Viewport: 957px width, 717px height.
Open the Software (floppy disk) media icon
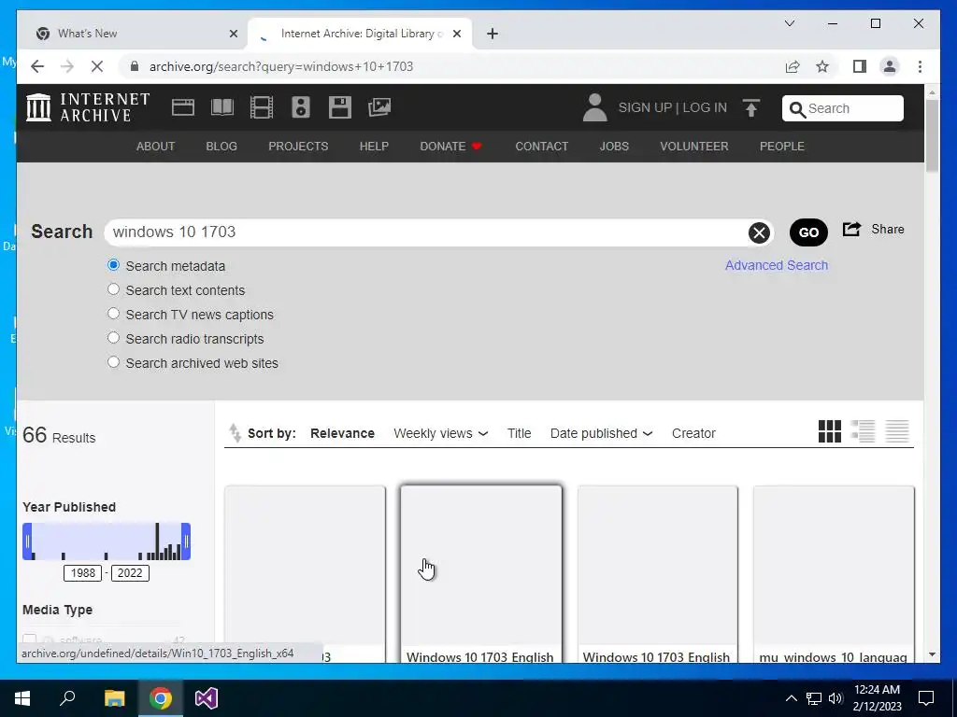tap(340, 107)
